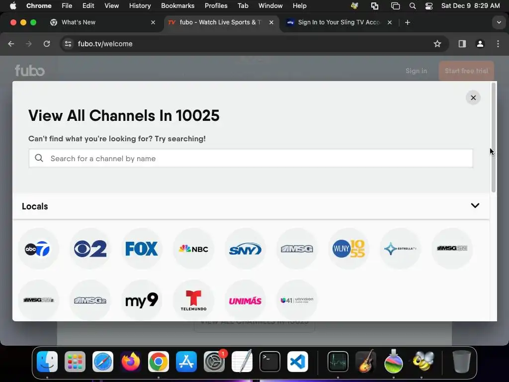
Task: Open the Apple menu
Action: 13,6
